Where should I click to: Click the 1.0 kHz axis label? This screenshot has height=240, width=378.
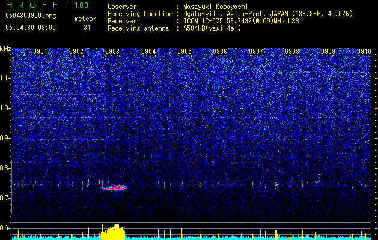tap(5, 108)
